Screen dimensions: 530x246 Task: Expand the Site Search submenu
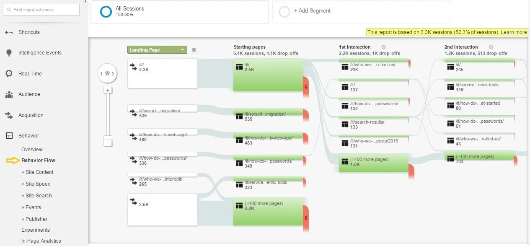(39, 196)
